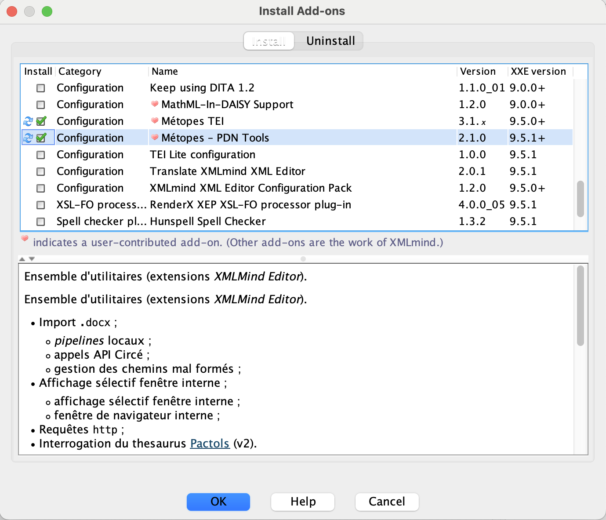
Task: Select XMLmind XML Editor Configuration Pack row
Action: click(x=297, y=188)
